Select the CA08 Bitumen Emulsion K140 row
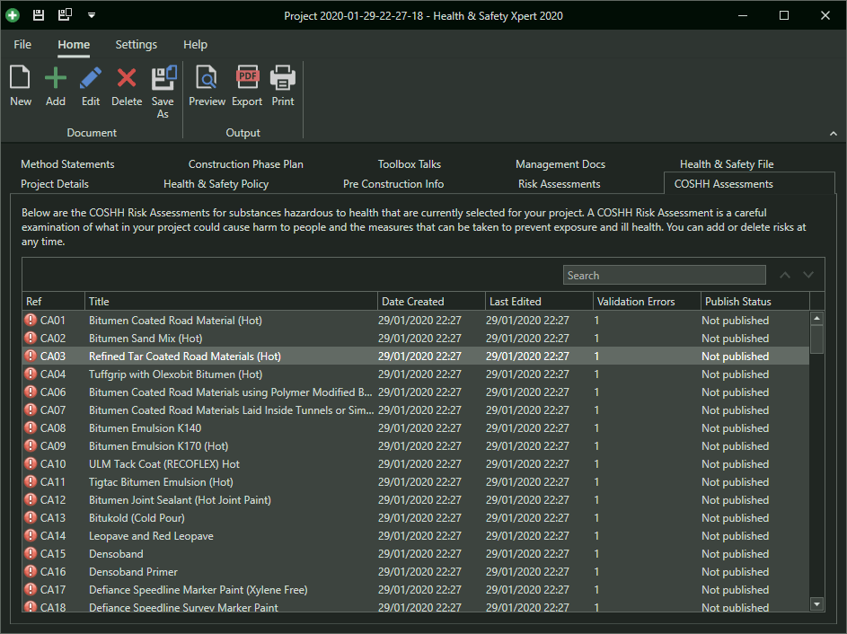The width and height of the screenshot is (847, 634). coord(416,428)
